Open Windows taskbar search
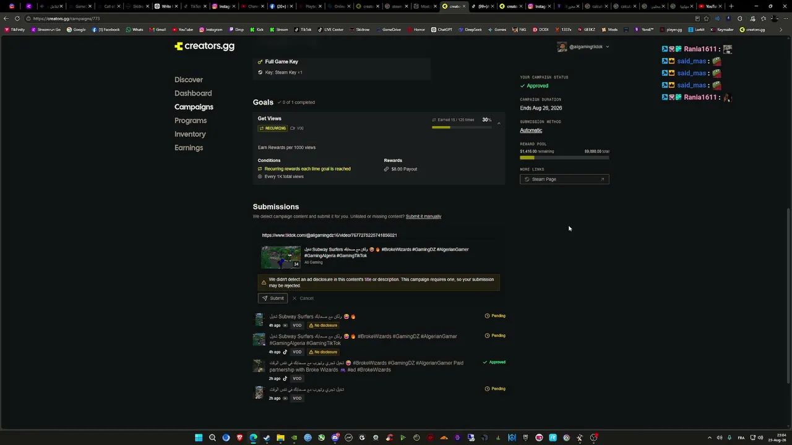Viewport: 792px width, 445px height. point(212,438)
